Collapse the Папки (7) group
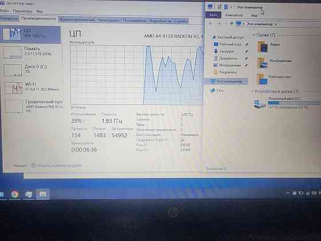The width and height of the screenshot is (321, 241). click(x=254, y=34)
